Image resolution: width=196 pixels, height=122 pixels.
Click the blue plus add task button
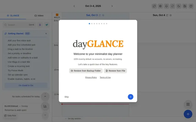tap(188, 114)
